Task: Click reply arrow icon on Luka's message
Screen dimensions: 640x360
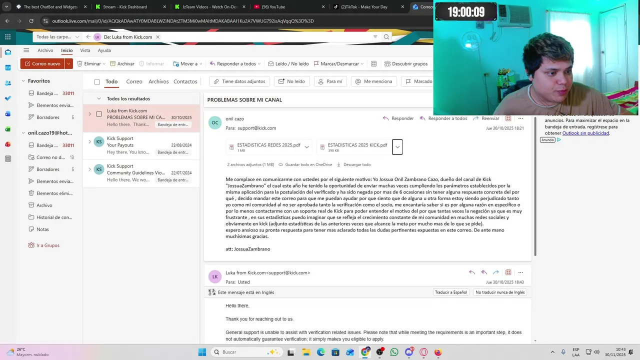Action: click(x=471, y=272)
